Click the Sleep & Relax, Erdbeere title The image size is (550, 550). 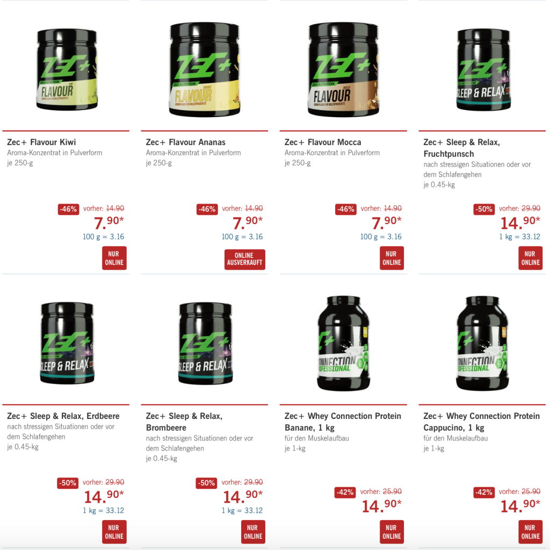pos(63,416)
